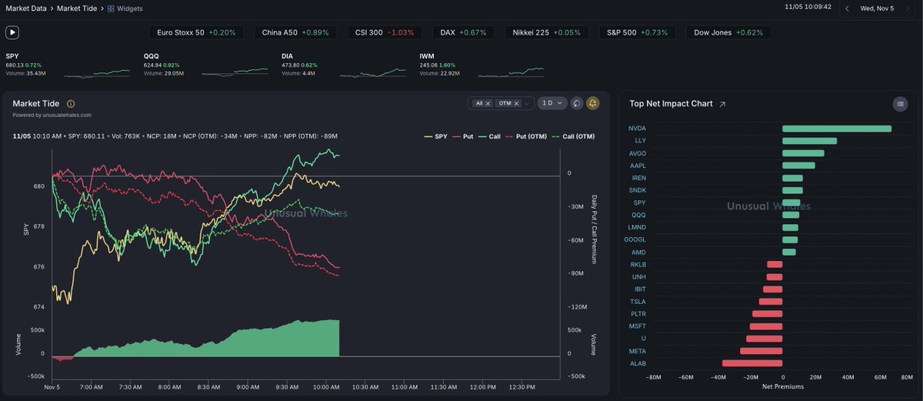Screen dimensions: 923x401
Task: Go to previous date arrow
Action: click(x=847, y=8)
